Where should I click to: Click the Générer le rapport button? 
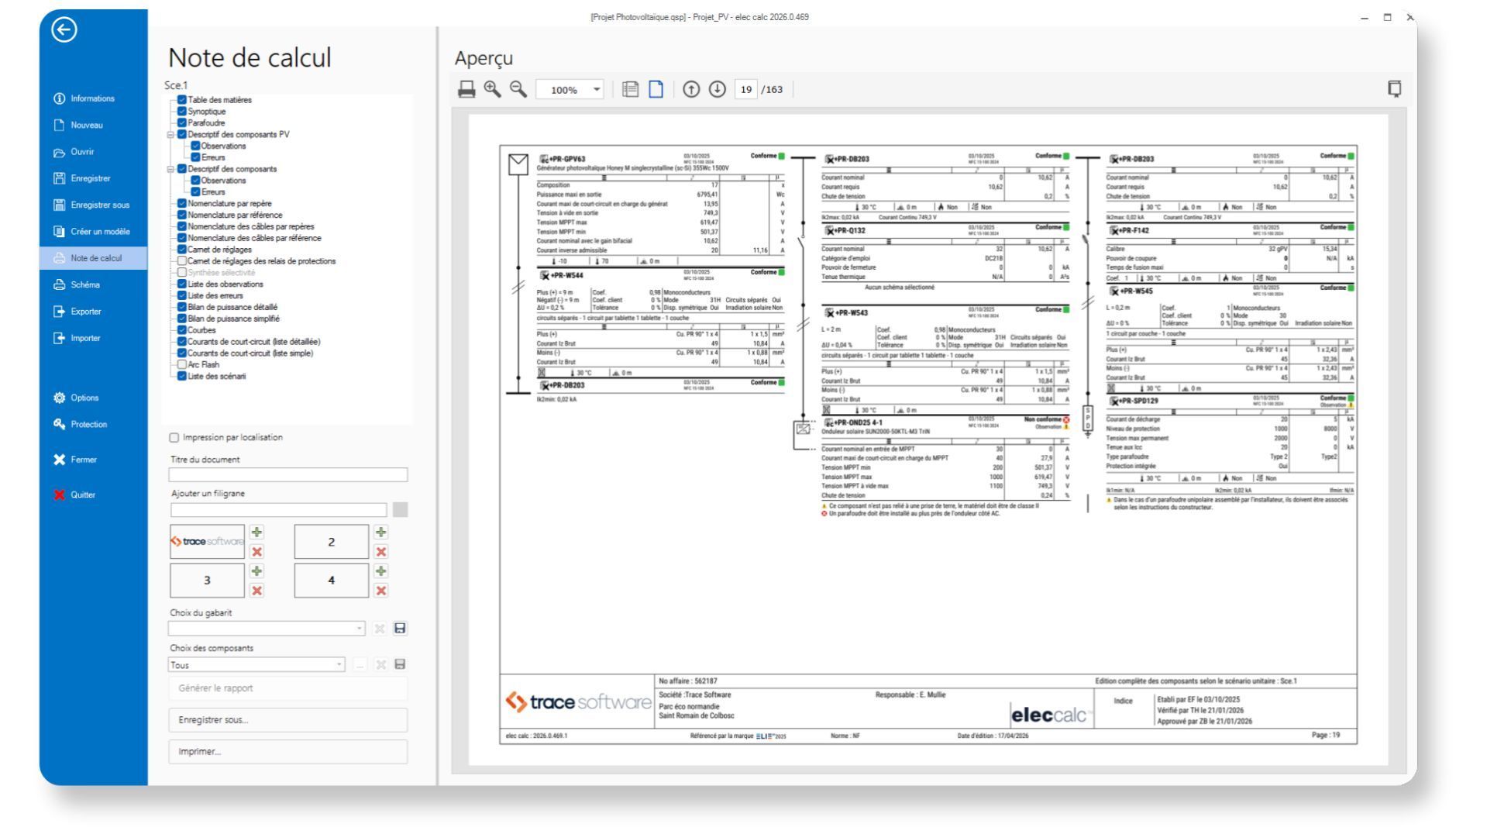pos(287,688)
